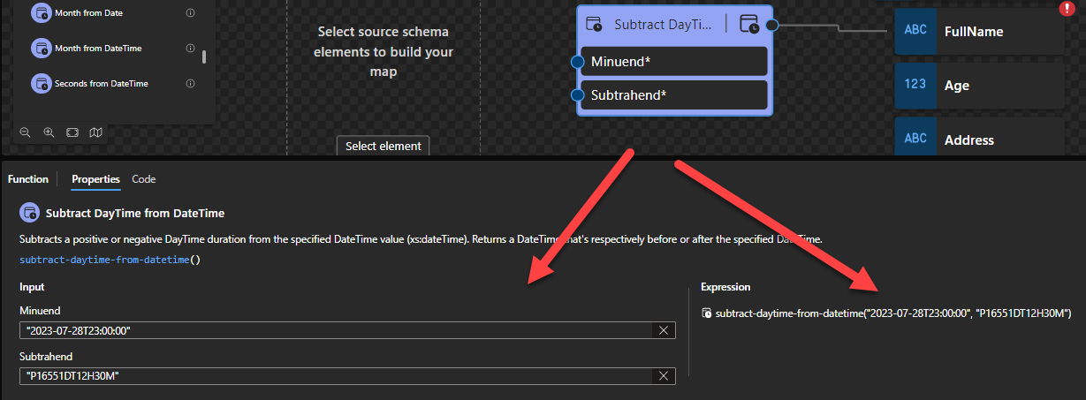Click the zoom in magnifier icon
Viewport: 1086px width, 400px height.
click(49, 132)
